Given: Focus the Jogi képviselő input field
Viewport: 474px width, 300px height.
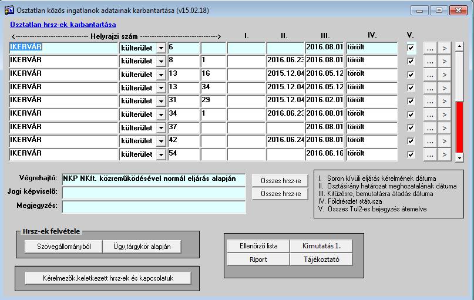Looking at the screenshot, I should [154, 193].
